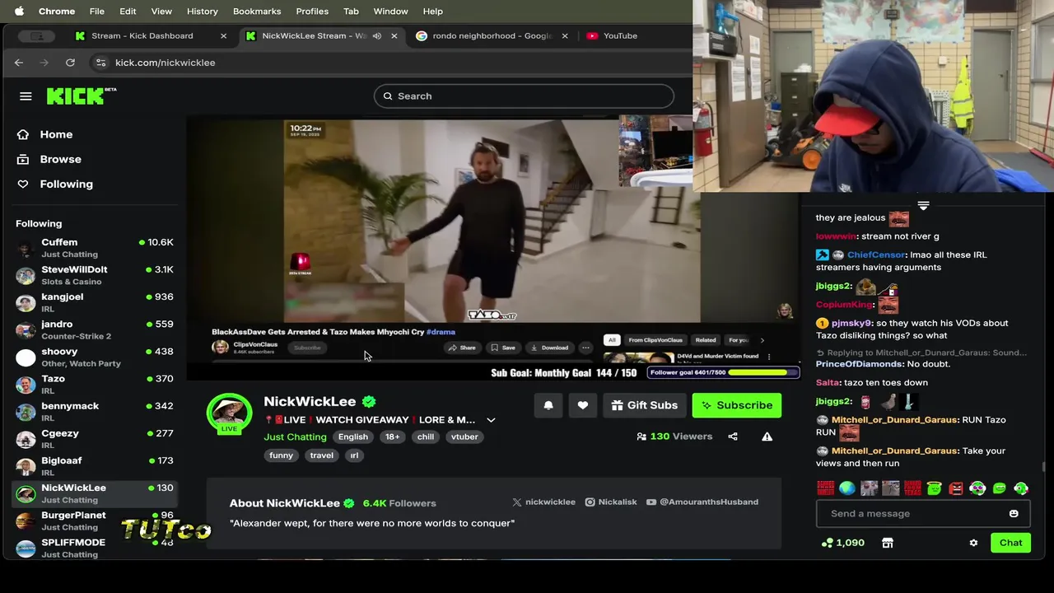Go to the Kick logo homepage
1054x593 pixels.
coord(81,96)
